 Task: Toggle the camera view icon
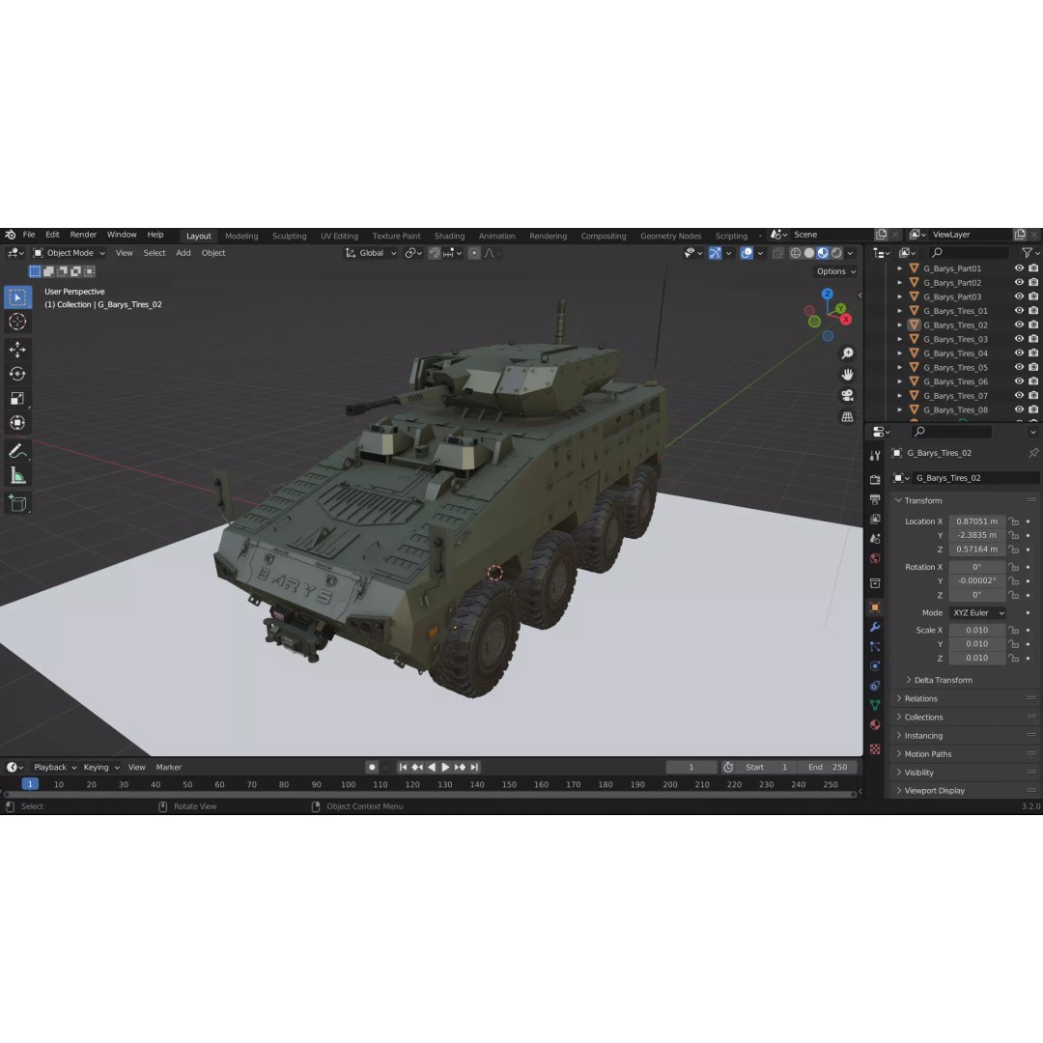[847, 396]
